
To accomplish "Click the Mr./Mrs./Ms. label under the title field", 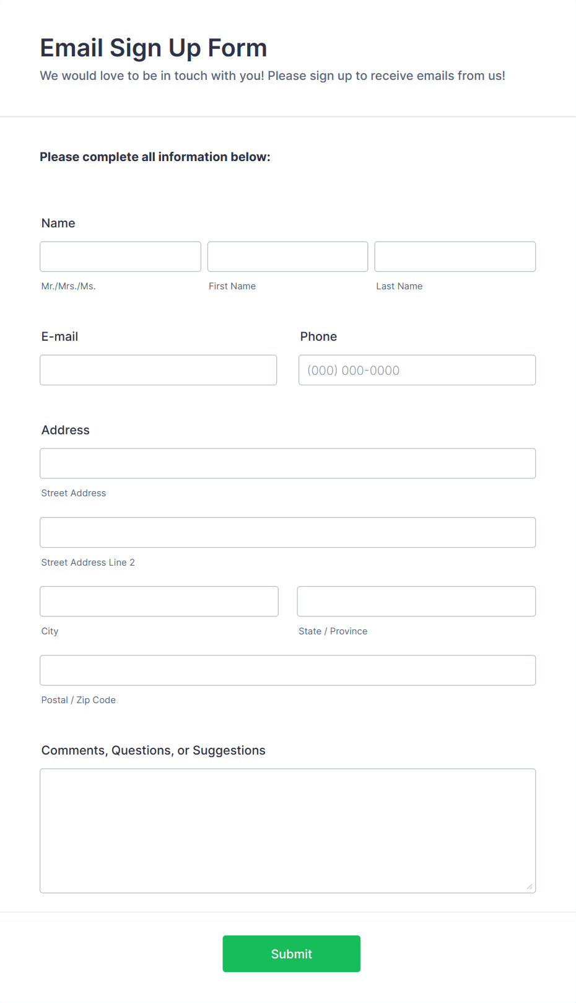I will (68, 286).
